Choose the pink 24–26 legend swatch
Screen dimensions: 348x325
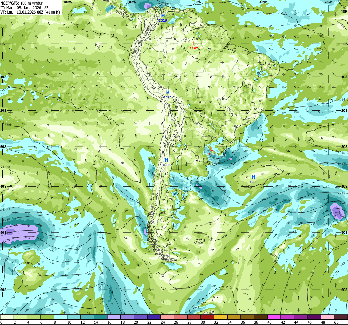167,317
